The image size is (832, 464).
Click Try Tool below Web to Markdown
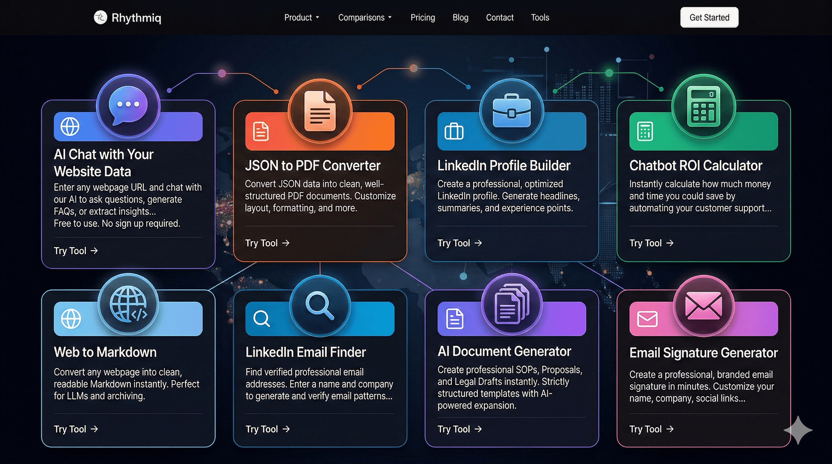click(x=75, y=429)
